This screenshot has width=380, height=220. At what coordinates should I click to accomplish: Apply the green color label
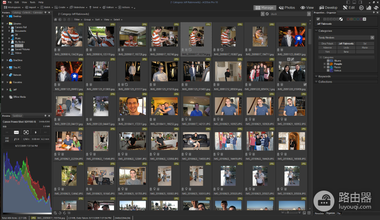pos(354,19)
